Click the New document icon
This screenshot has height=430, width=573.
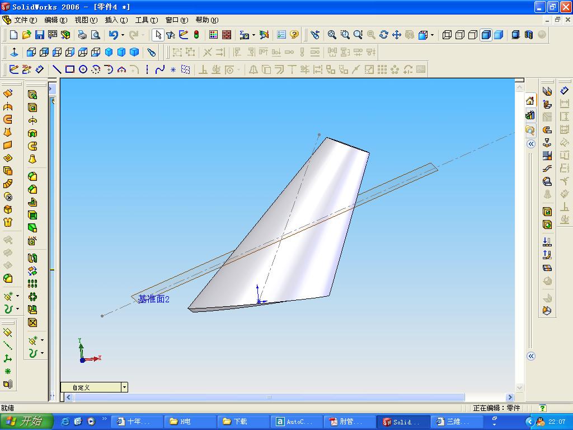pyautogui.click(x=13, y=35)
